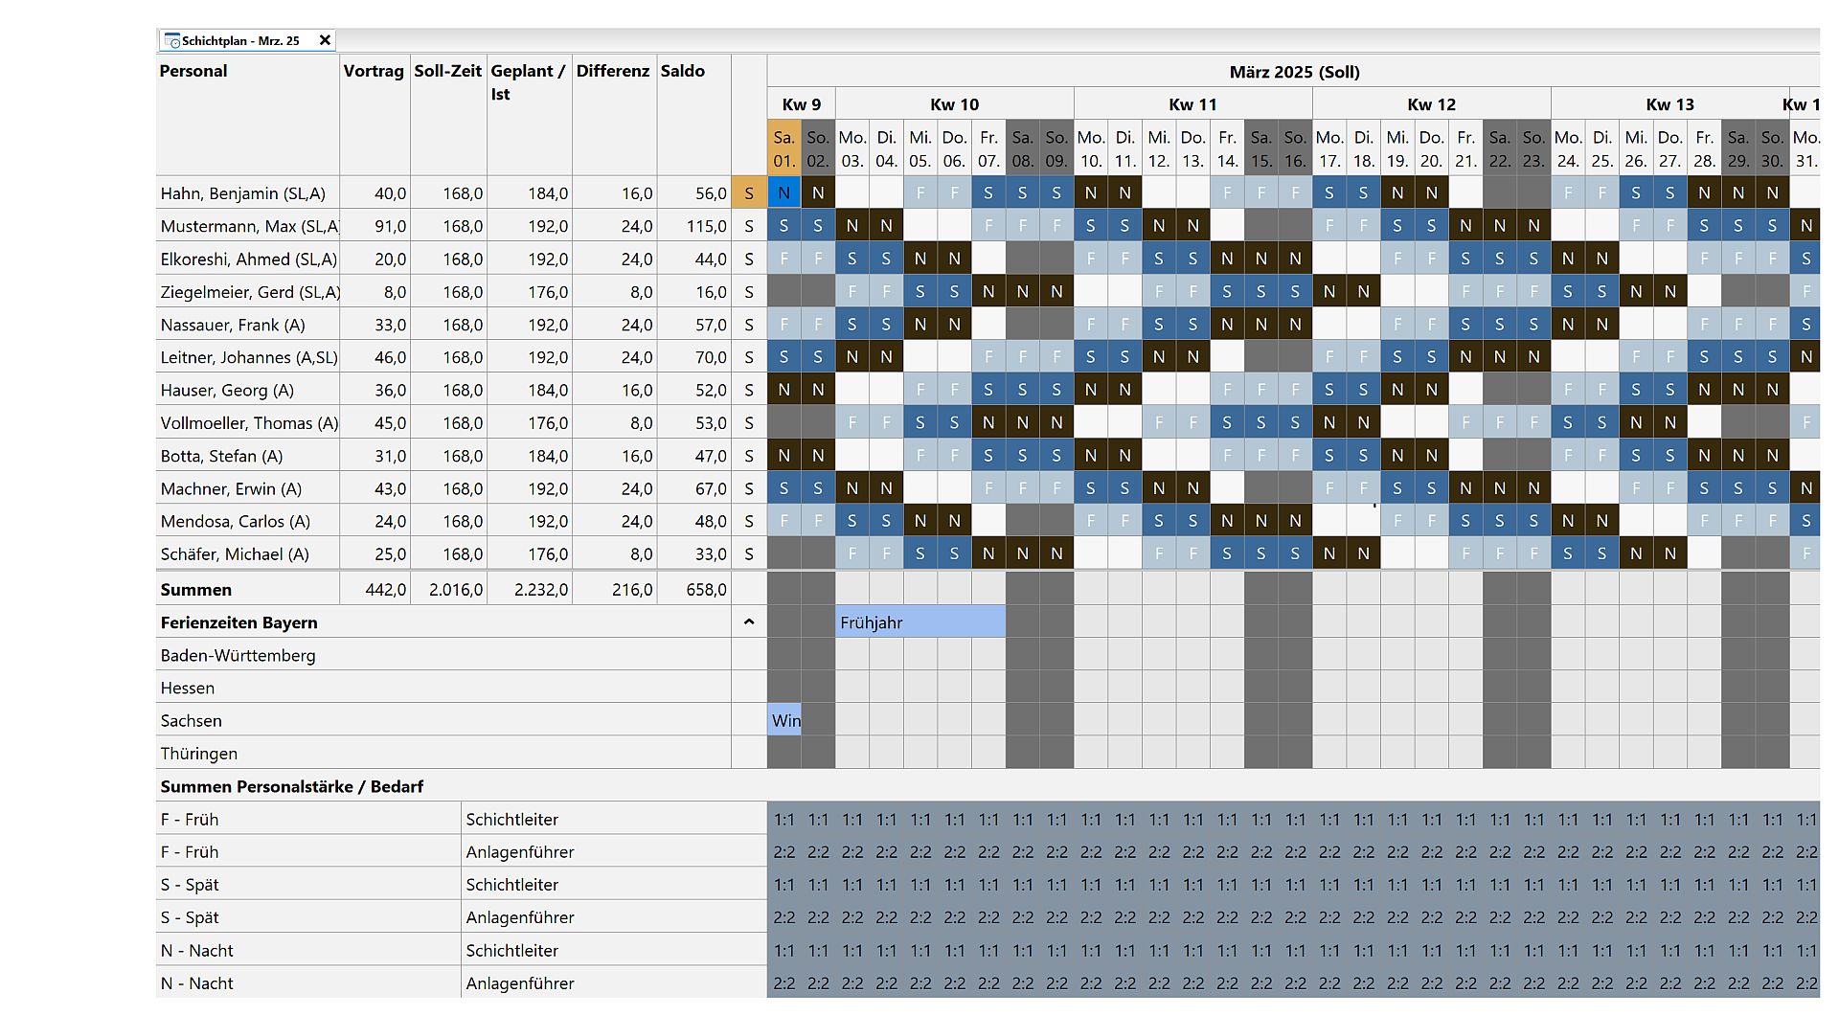Click the Summen Saldo value 658,0
This screenshot has height=1016, width=1839.
click(706, 590)
